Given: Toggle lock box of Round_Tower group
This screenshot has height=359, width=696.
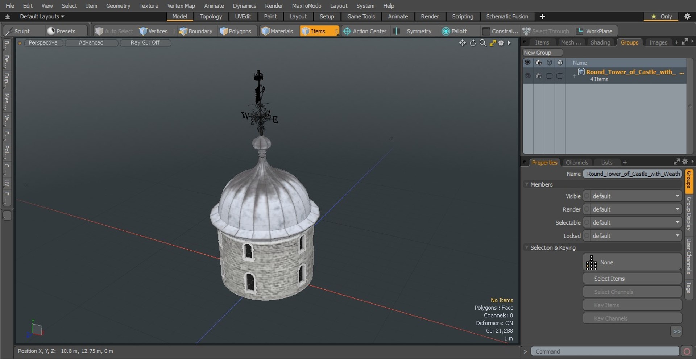Looking at the screenshot, I should pos(560,76).
